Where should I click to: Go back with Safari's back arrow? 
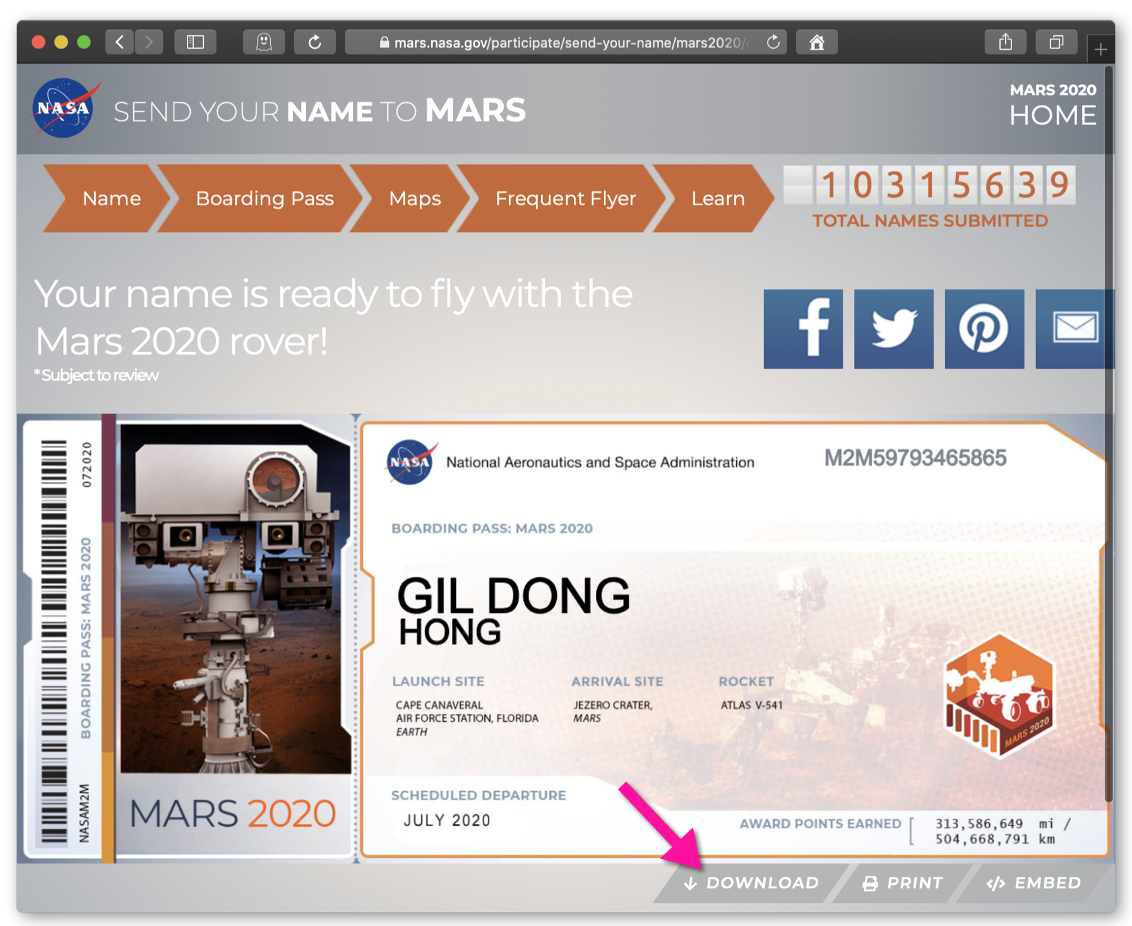pyautogui.click(x=119, y=42)
